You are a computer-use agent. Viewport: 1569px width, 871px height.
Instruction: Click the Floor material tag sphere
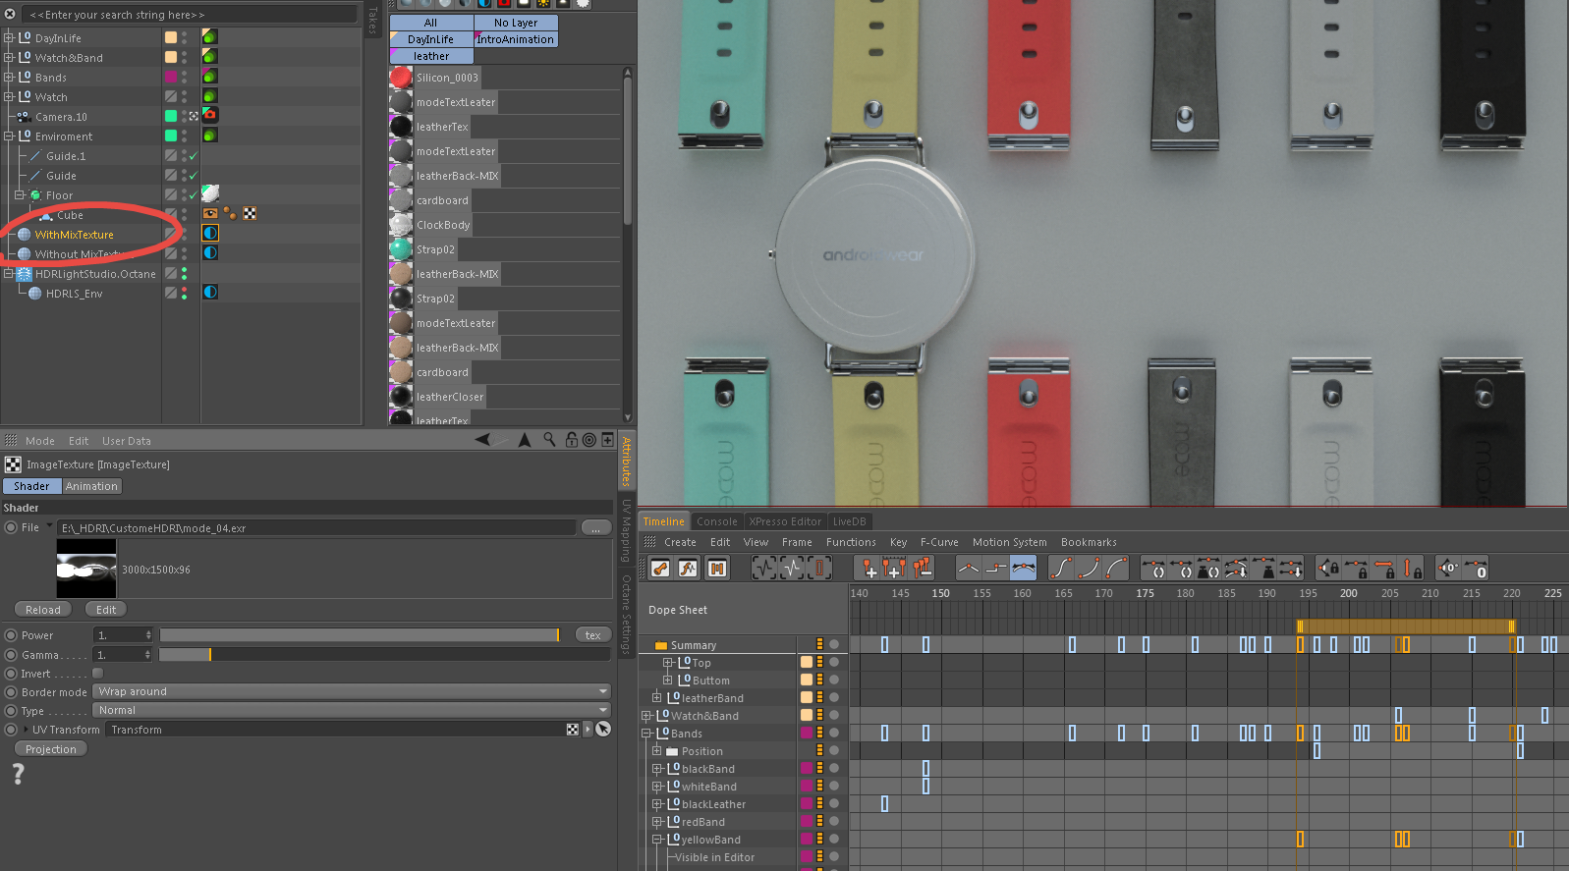[210, 193]
